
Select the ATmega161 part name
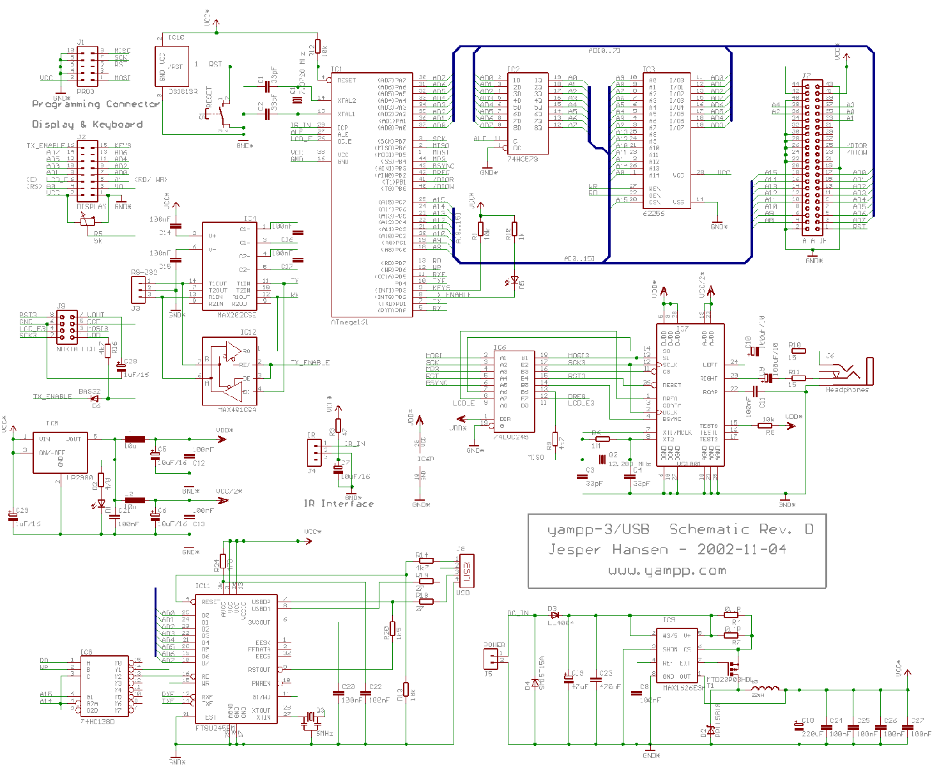click(350, 322)
